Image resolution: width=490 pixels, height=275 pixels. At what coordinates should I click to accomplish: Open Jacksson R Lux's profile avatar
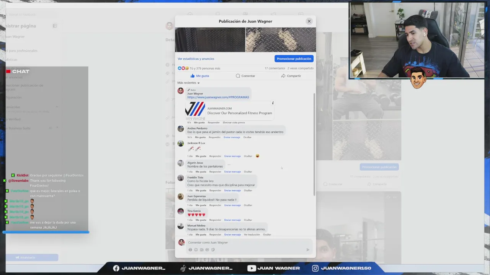(x=181, y=144)
